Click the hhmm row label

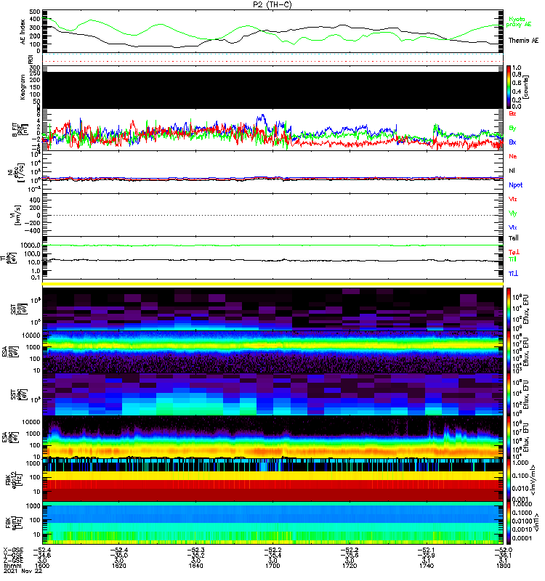[11, 566]
